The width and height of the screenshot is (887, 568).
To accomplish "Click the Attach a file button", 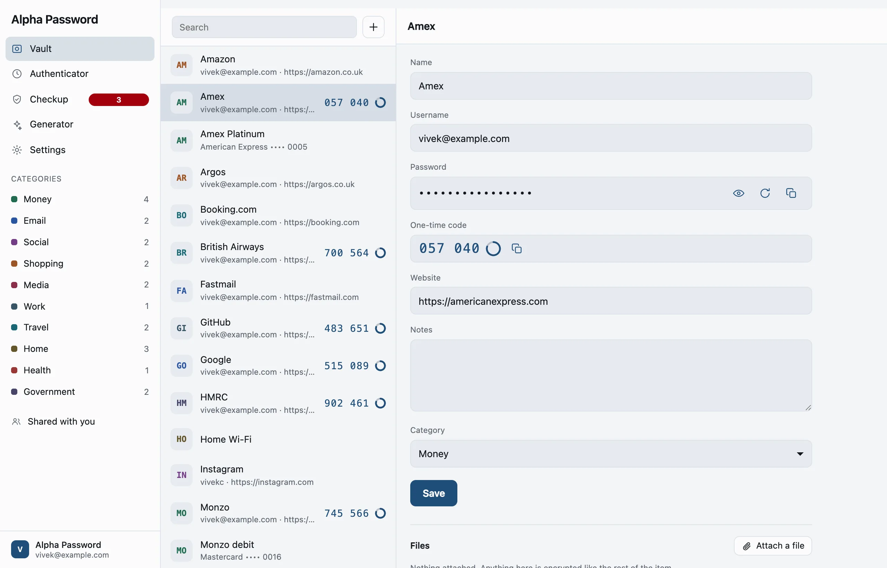I will [x=773, y=546].
